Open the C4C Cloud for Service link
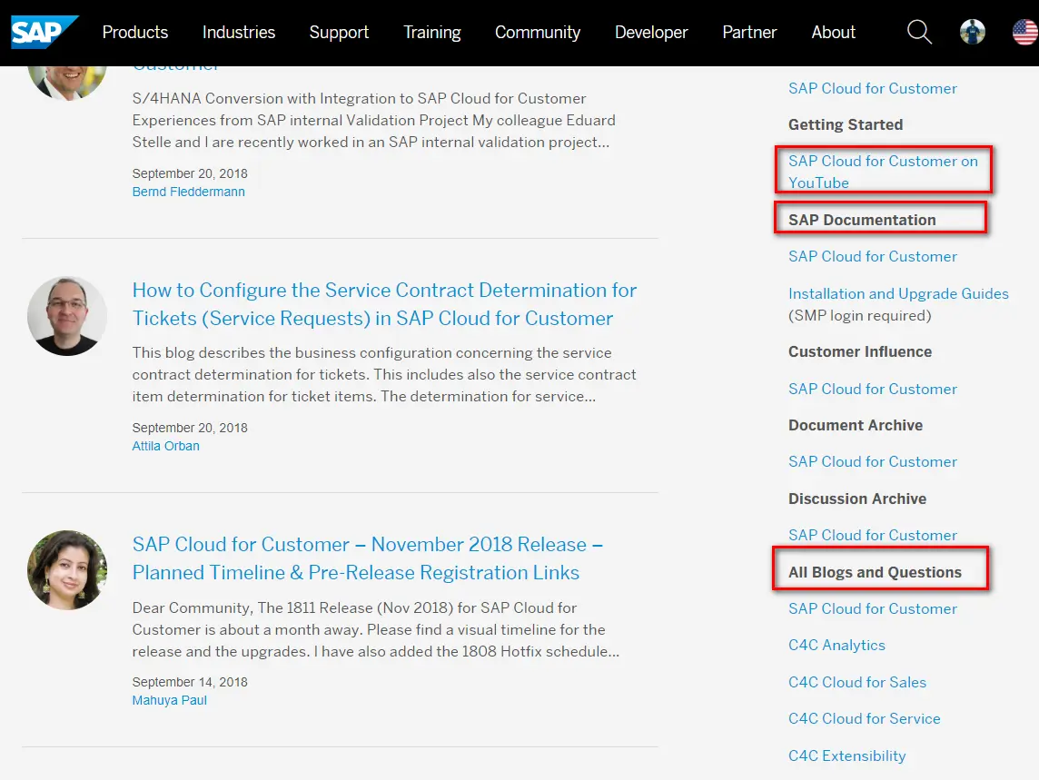Image resolution: width=1039 pixels, height=780 pixels. [x=864, y=718]
